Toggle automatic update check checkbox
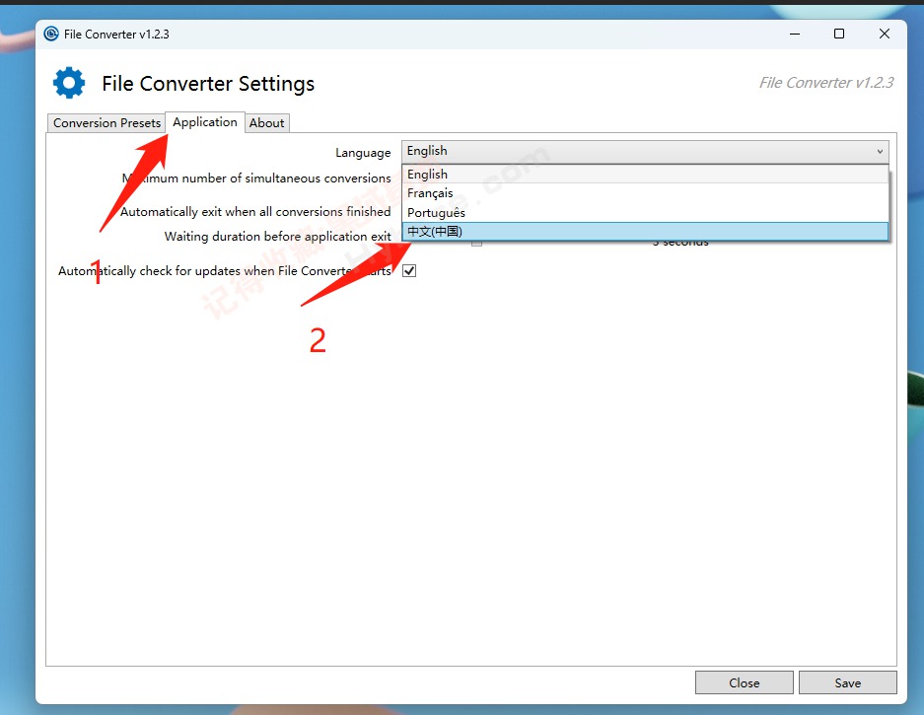Image resolution: width=924 pixels, height=715 pixels. (x=409, y=270)
